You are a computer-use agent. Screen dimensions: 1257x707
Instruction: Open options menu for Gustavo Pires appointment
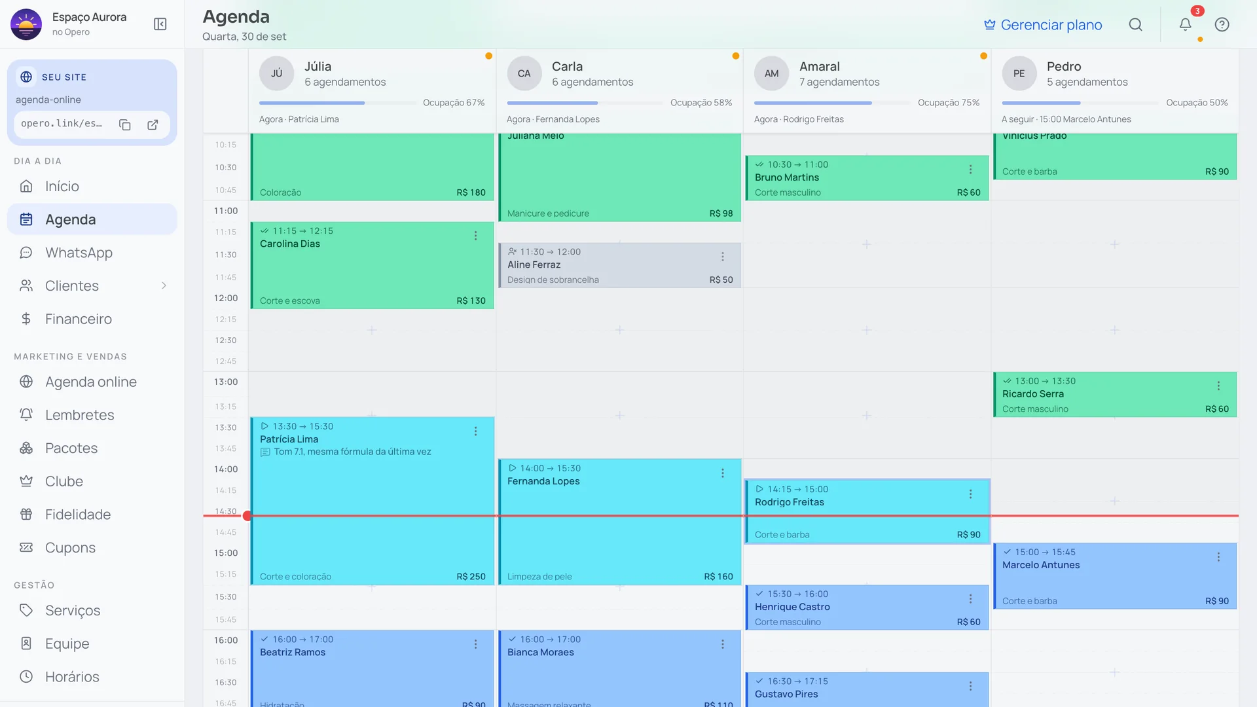coord(970,686)
